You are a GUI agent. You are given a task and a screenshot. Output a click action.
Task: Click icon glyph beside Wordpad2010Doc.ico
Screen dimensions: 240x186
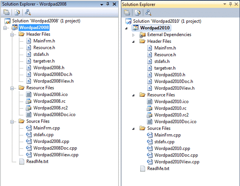(x=150, y=121)
